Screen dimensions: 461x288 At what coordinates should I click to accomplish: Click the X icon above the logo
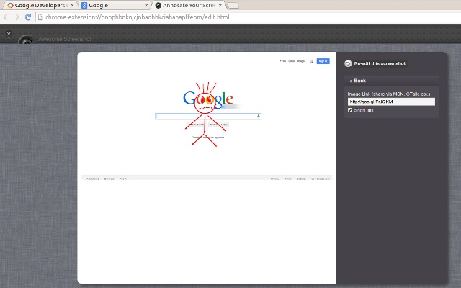tap(9, 34)
